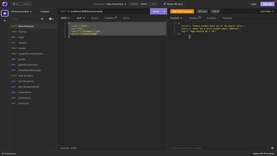Open the create request plus dropdown
Screen dimensions: 277x156
click(x=52, y=19)
